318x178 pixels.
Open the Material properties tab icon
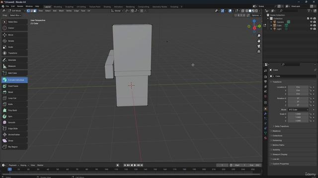(265, 138)
